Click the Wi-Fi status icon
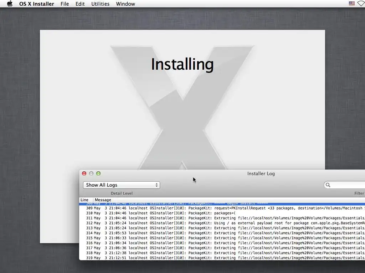The width and height of the screenshot is (365, 273). pos(361,4)
